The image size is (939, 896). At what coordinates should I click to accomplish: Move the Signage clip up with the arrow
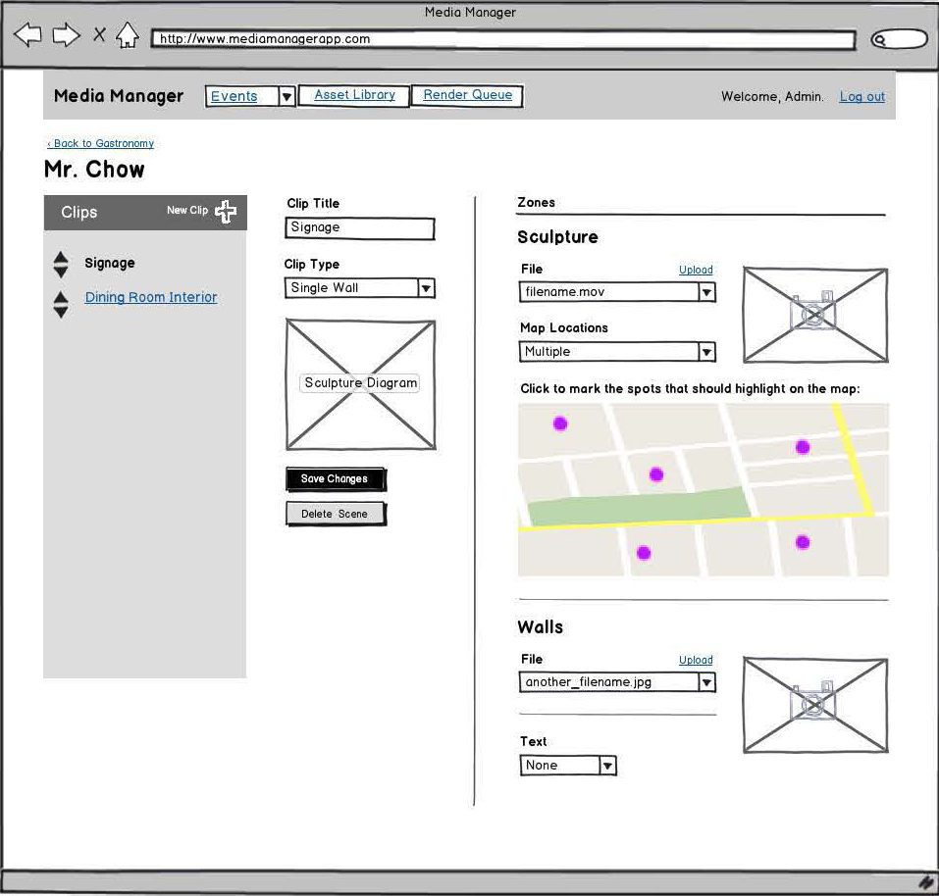click(61, 257)
